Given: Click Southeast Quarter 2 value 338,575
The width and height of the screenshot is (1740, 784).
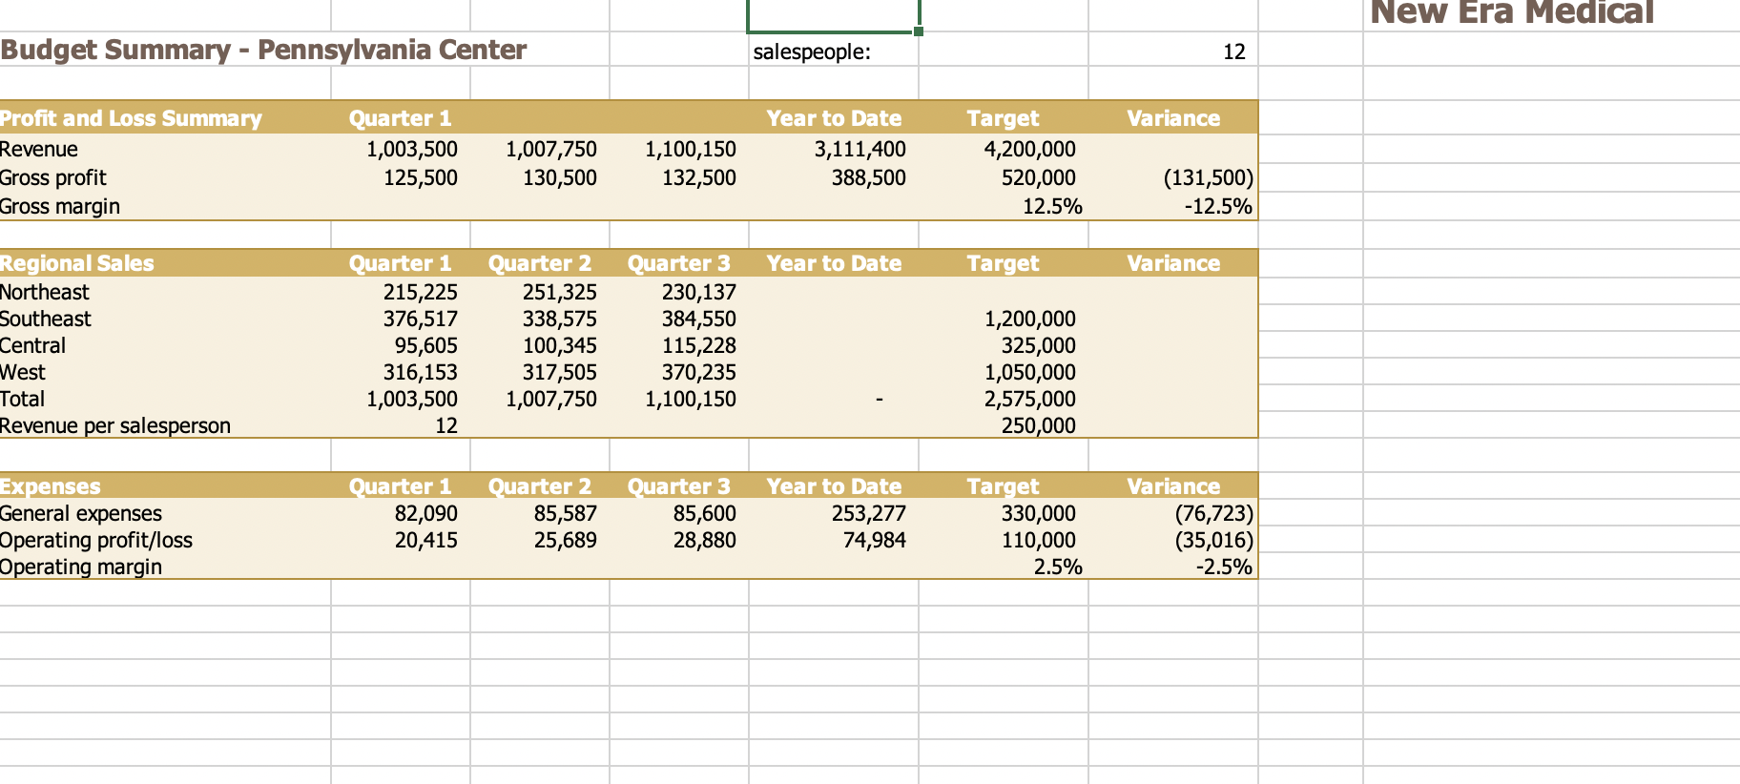Looking at the screenshot, I should (560, 319).
